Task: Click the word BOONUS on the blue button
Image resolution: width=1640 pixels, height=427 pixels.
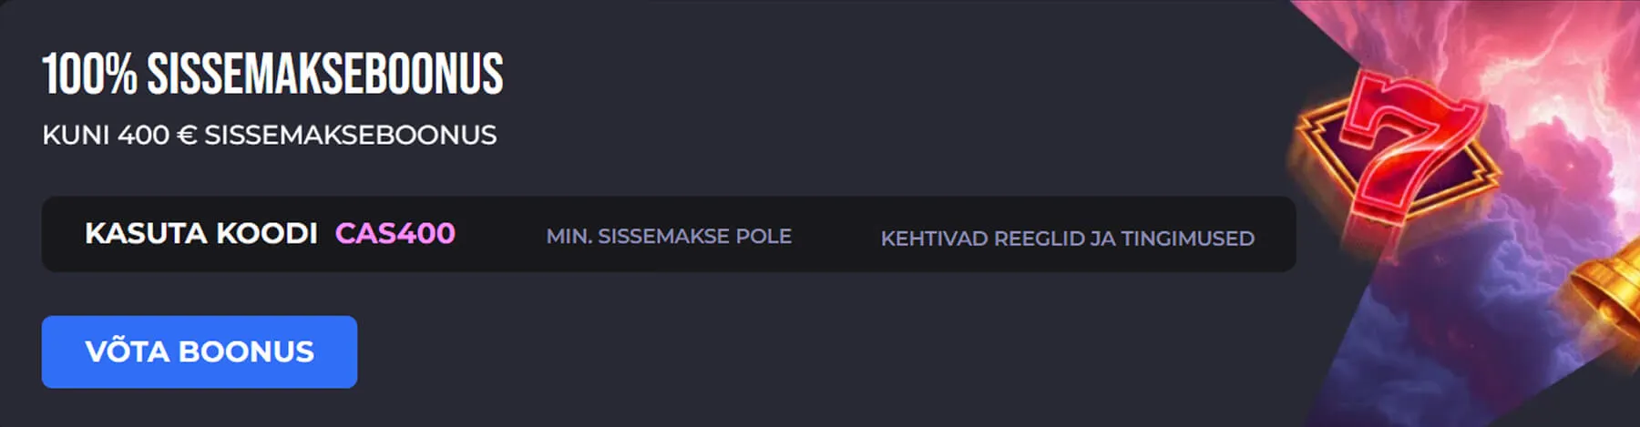Action: (x=246, y=351)
